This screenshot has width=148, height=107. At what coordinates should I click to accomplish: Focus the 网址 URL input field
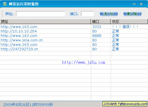pos(41,14)
